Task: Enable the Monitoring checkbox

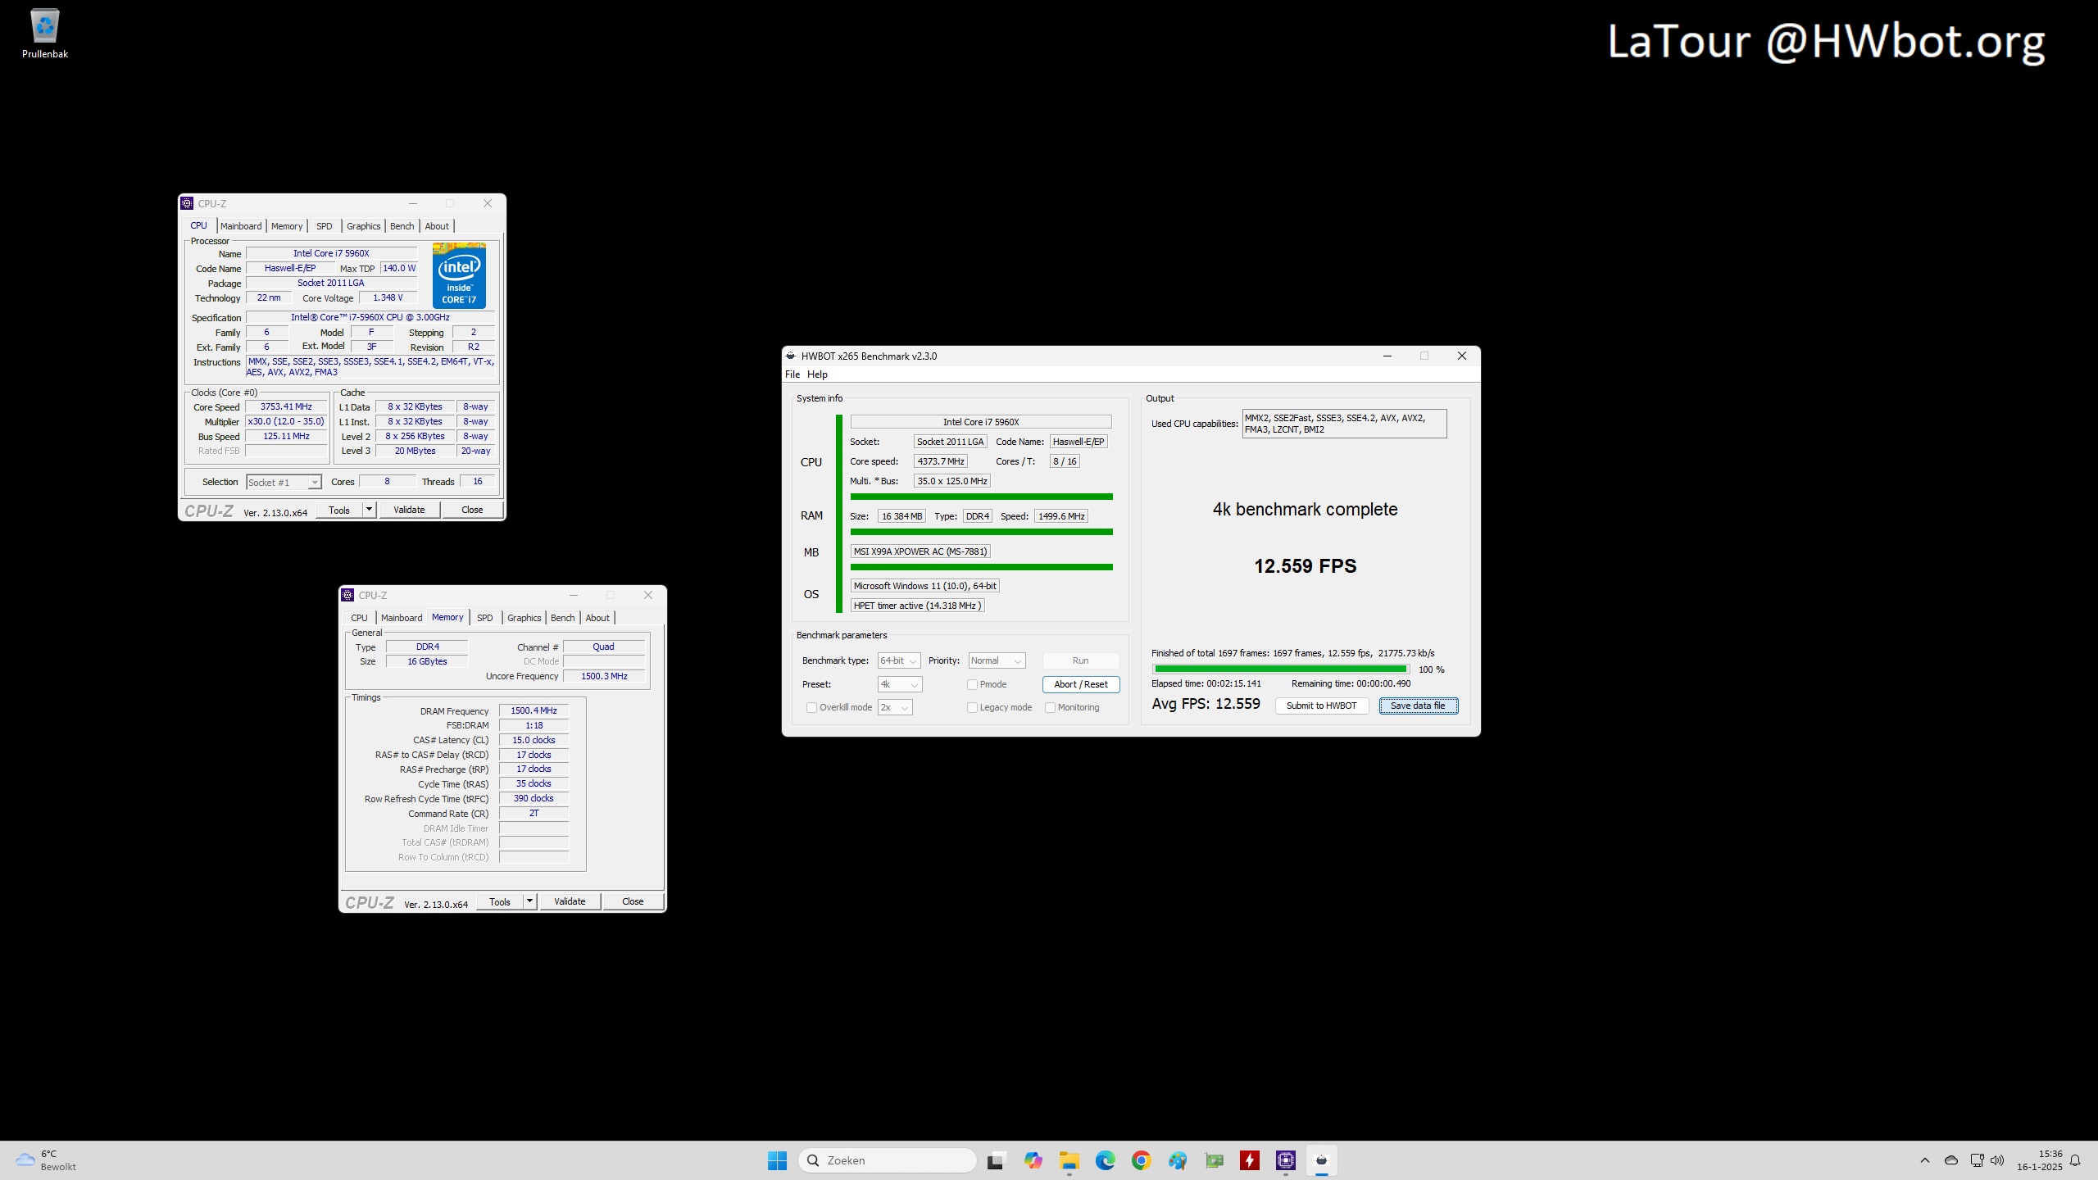Action: pos(1050,707)
